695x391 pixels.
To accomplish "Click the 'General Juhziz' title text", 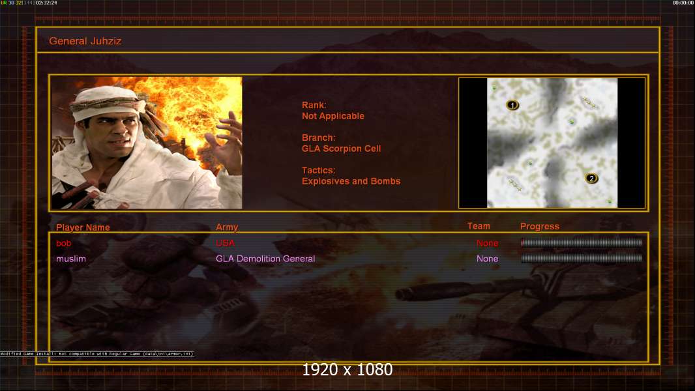I will (x=85, y=41).
